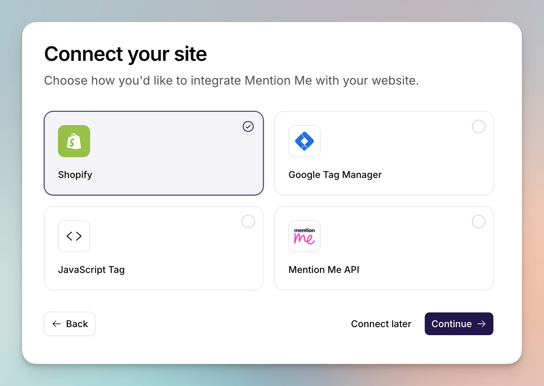
Task: Click the 'Google Tag Manager' label text
Action: click(335, 175)
